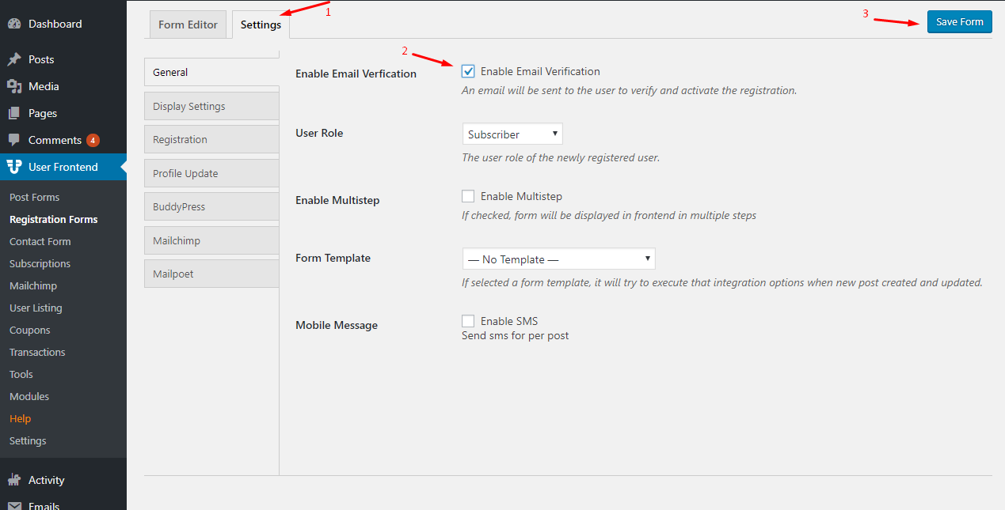Open Media via its sidebar icon
Viewport: 1005px width, 510px height.
(x=14, y=86)
